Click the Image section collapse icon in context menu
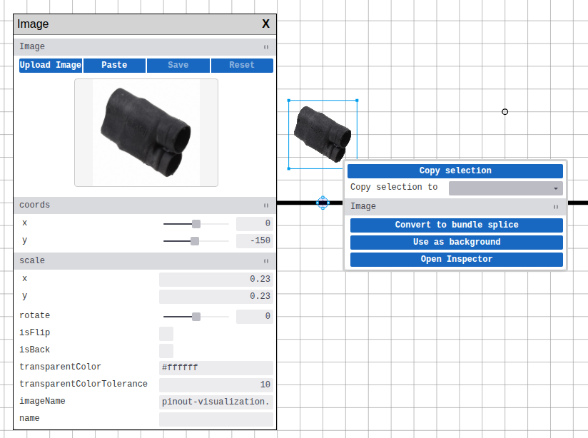This screenshot has width=588, height=438. coord(555,206)
